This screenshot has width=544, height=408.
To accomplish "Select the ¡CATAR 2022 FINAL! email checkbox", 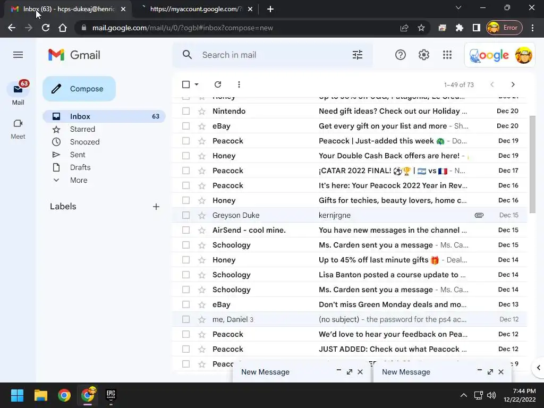I will [186, 171].
